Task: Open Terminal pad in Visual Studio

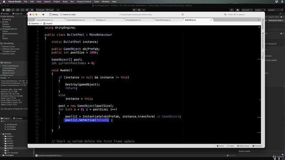Action: pyautogui.click(x=257, y=146)
